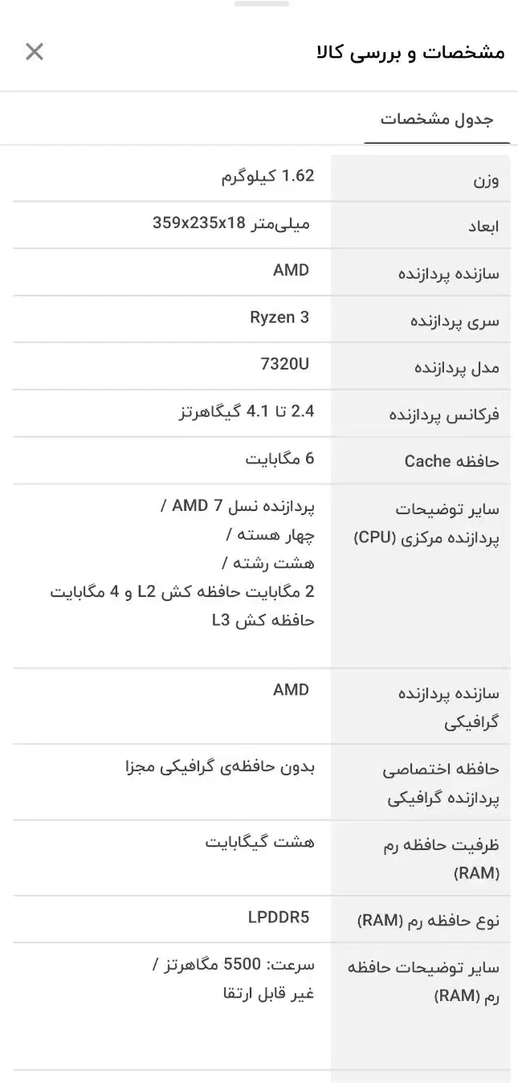Screen dimensions: 518x1083
Task: Click the 'وزن' row label
Action: tap(484, 180)
